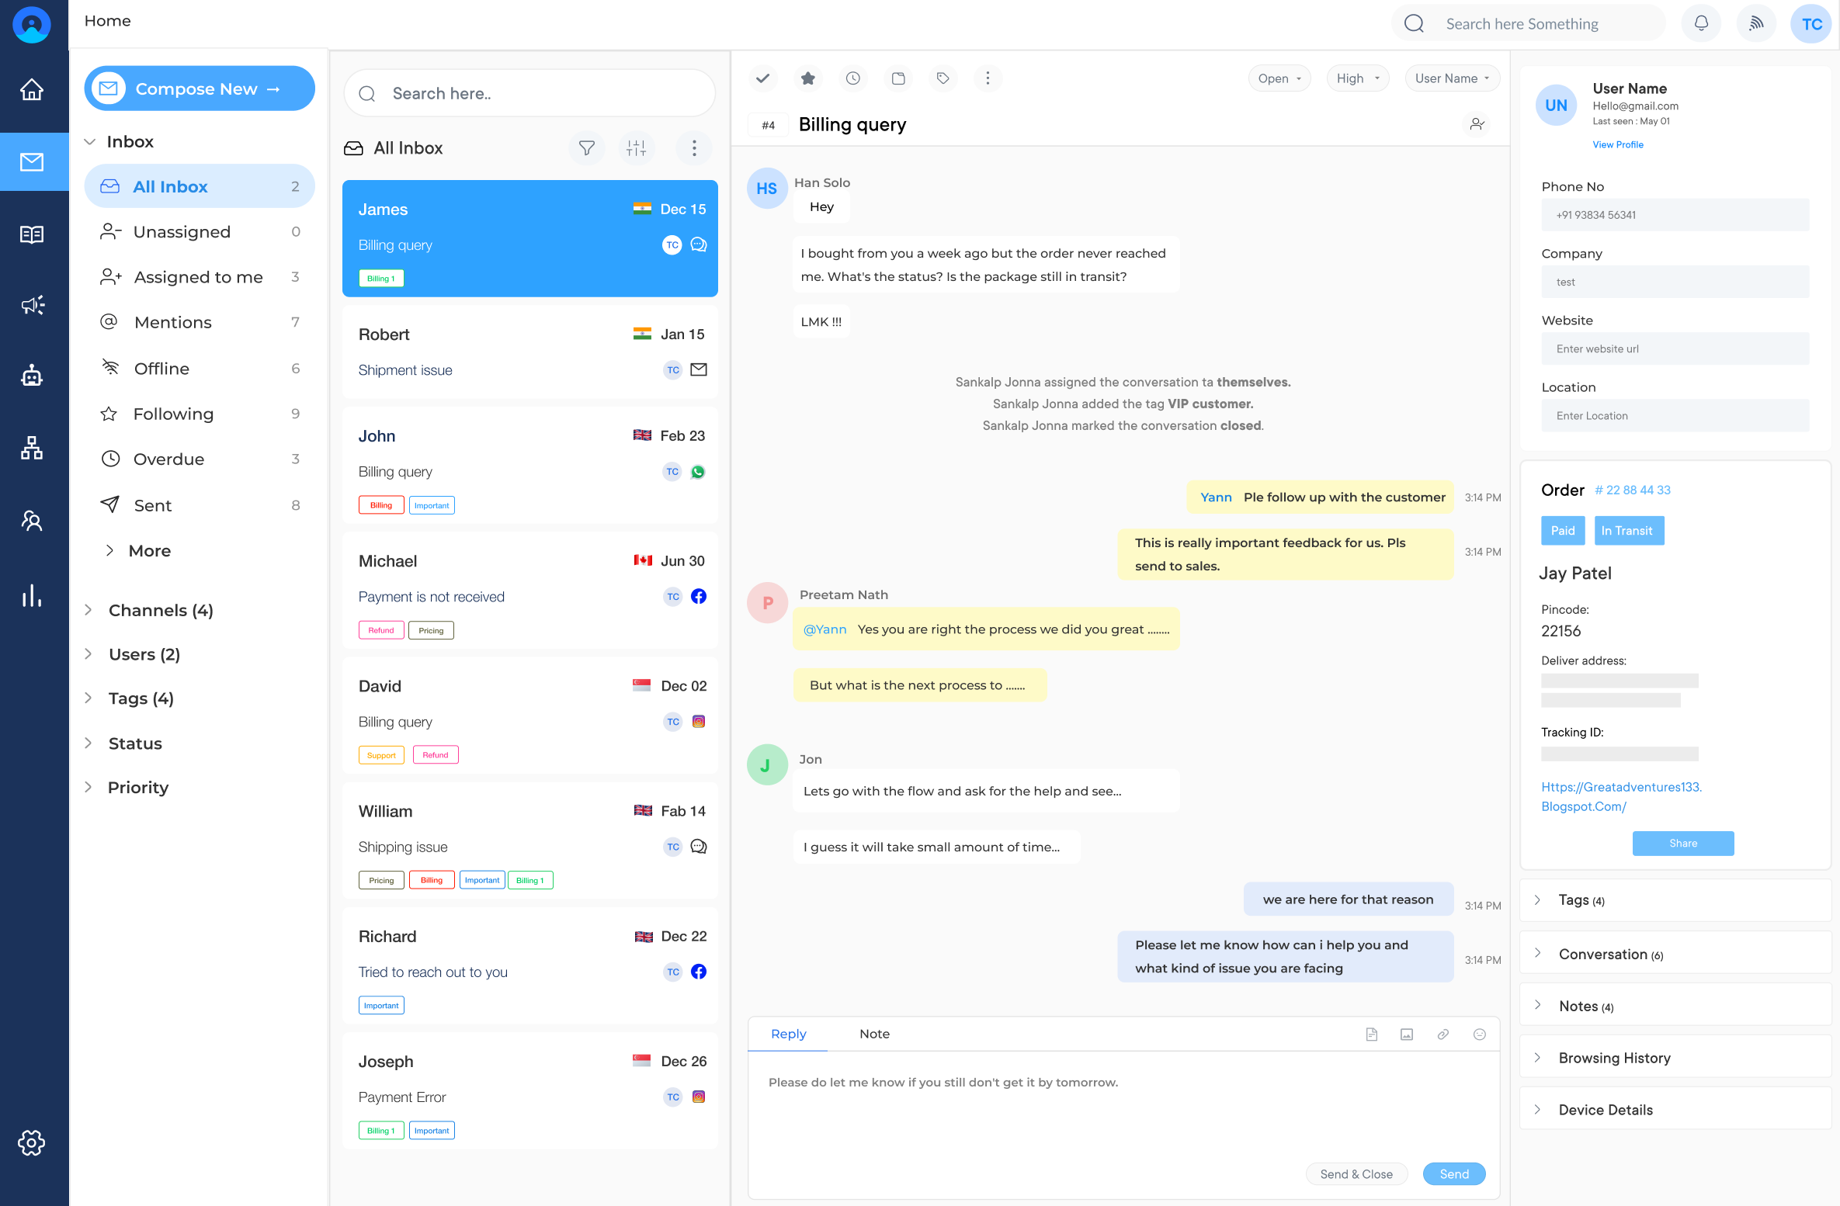
Task: Toggle the conversation status to Open
Action: 1277,78
